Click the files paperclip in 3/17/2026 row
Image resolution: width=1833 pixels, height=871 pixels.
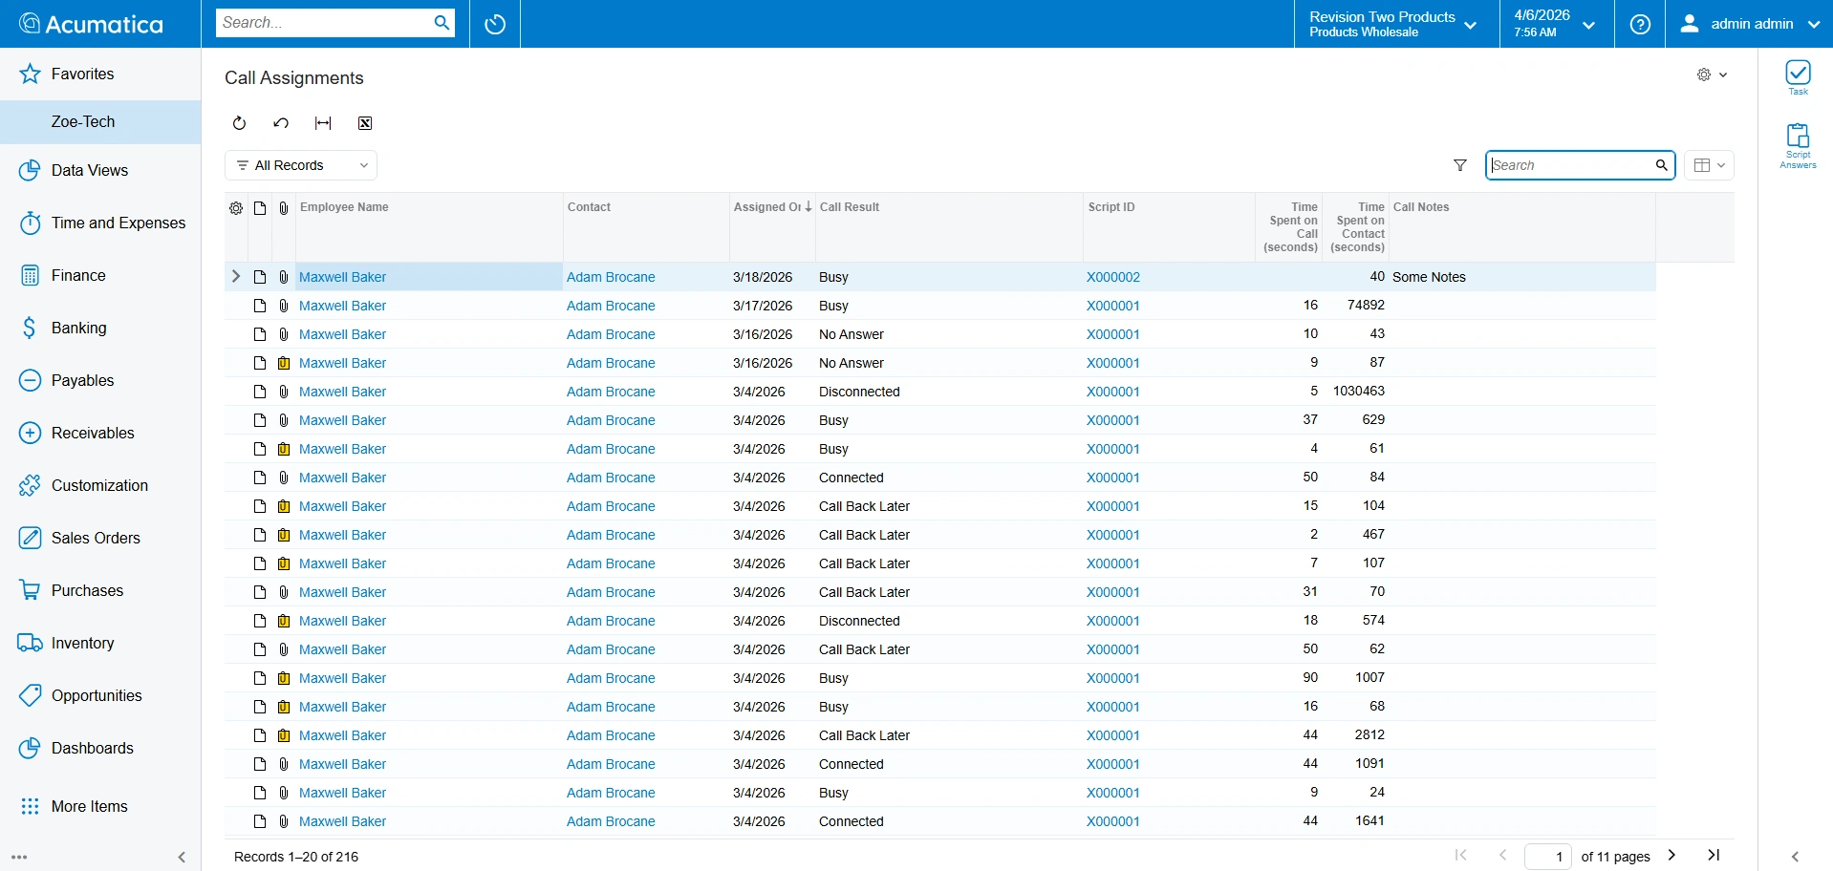(284, 306)
